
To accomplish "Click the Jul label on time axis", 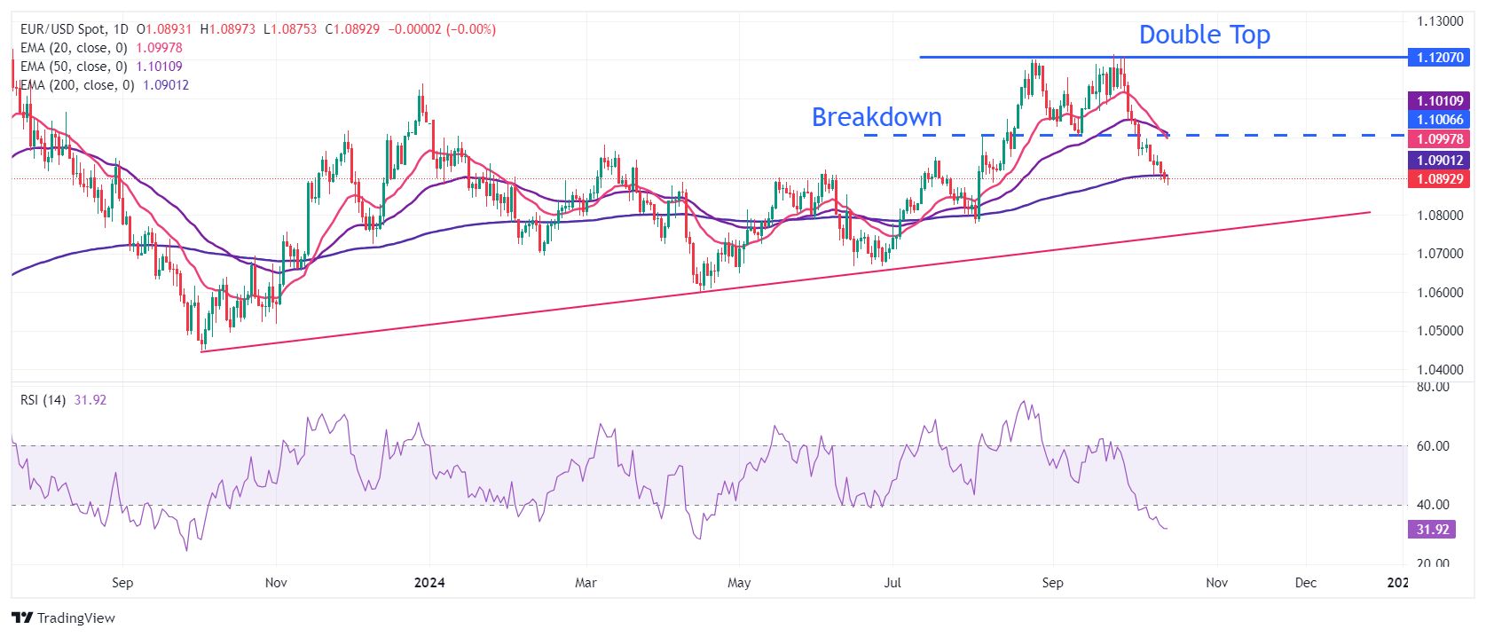I will pyautogui.click(x=892, y=583).
